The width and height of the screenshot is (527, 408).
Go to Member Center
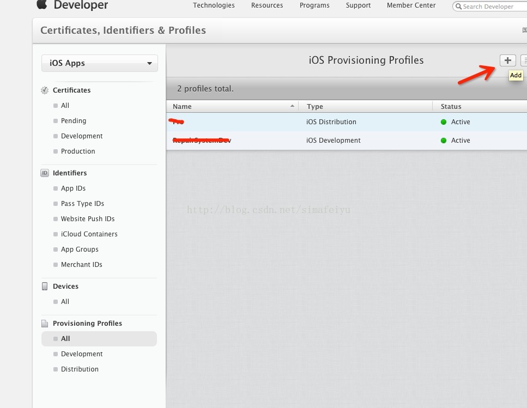click(411, 5)
